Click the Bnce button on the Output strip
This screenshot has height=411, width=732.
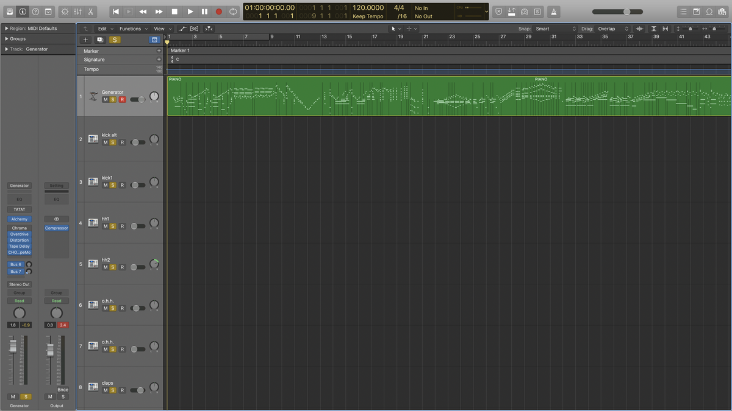coord(63,389)
